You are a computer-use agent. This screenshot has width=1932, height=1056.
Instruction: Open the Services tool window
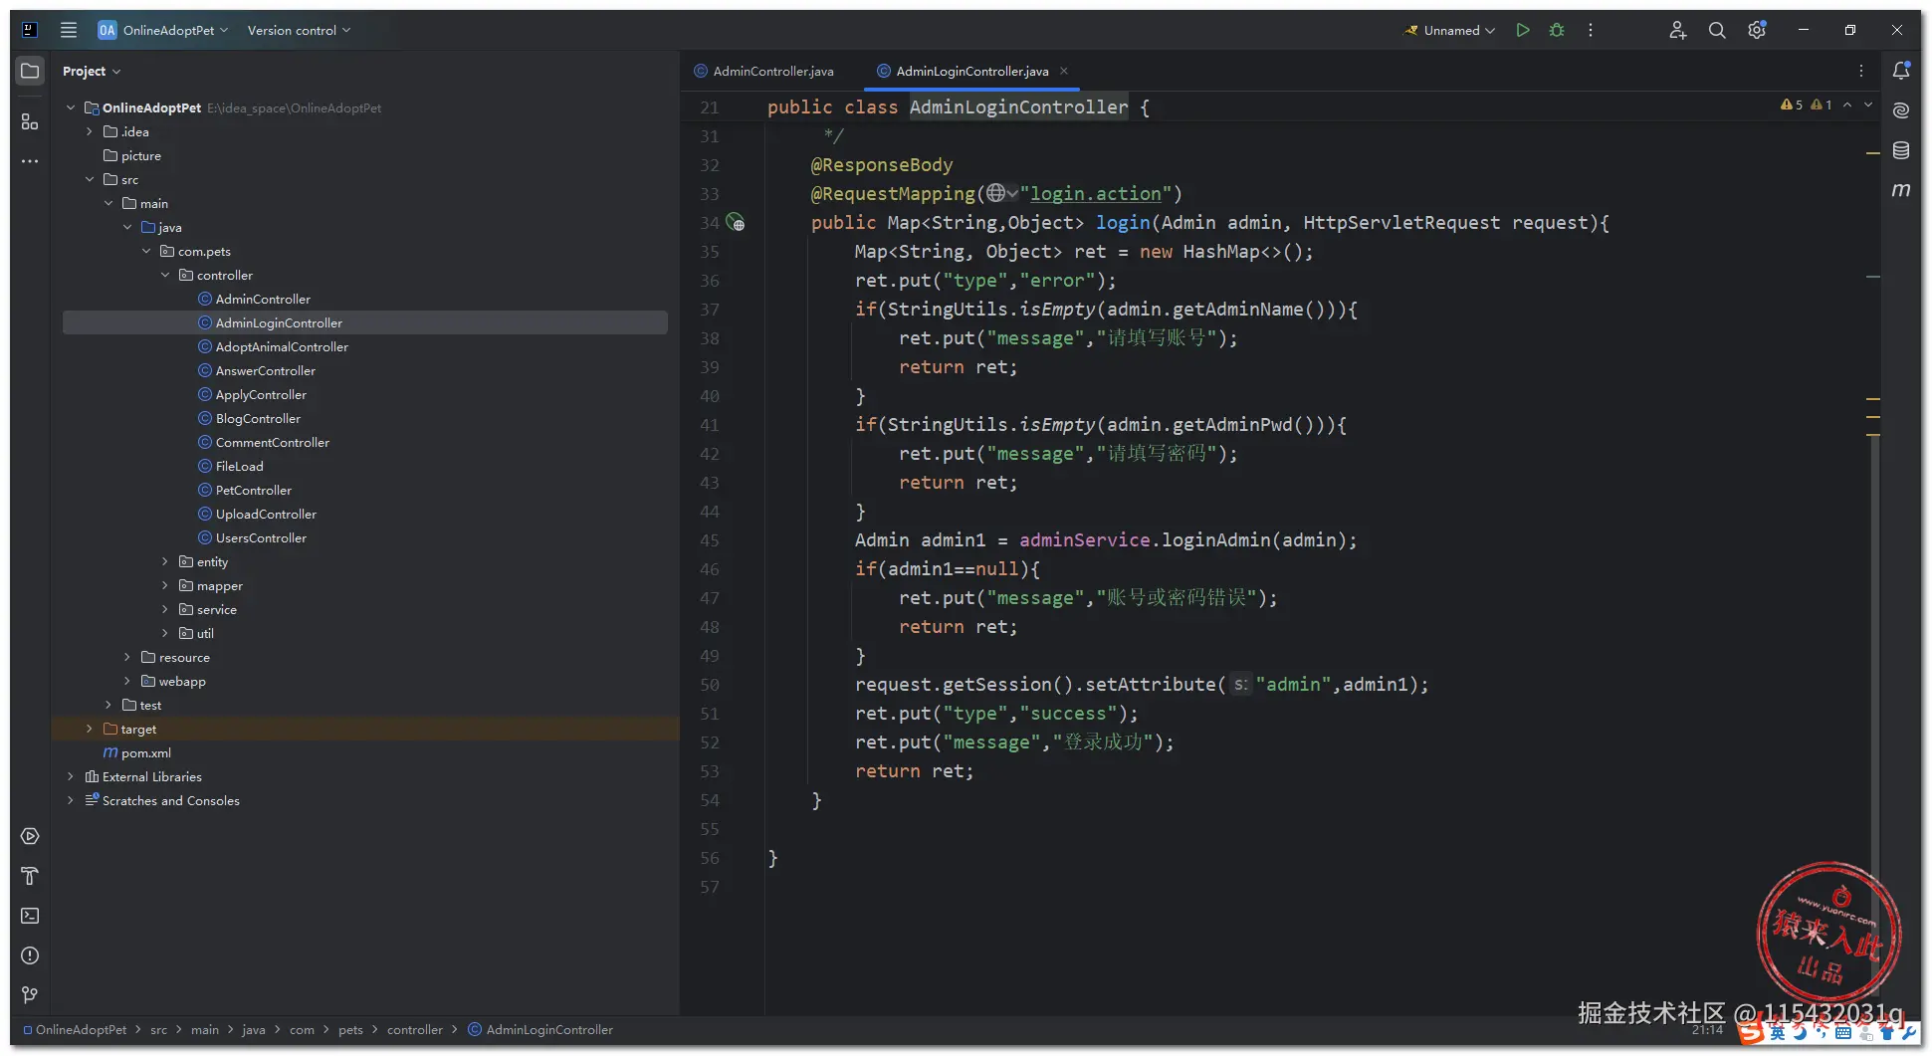pos(30,836)
